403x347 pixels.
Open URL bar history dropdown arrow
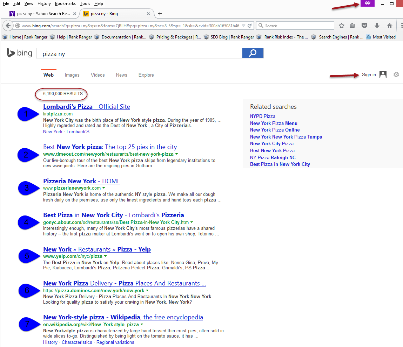click(243, 26)
